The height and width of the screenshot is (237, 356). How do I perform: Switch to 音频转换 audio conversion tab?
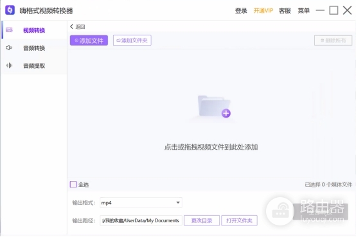[x=34, y=48]
